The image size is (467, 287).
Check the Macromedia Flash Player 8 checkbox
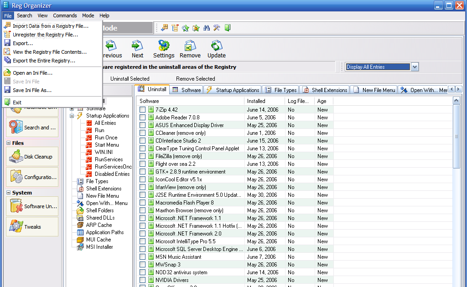click(143, 203)
